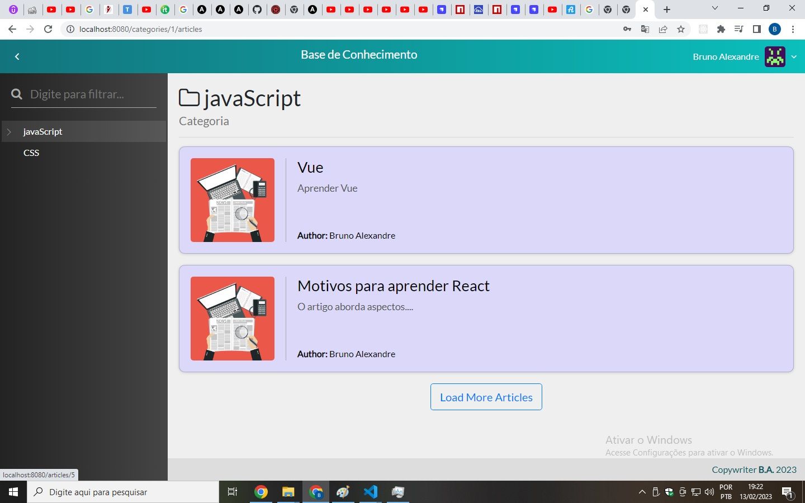The image size is (805, 503).
Task: Reload the page
Action: 49,29
